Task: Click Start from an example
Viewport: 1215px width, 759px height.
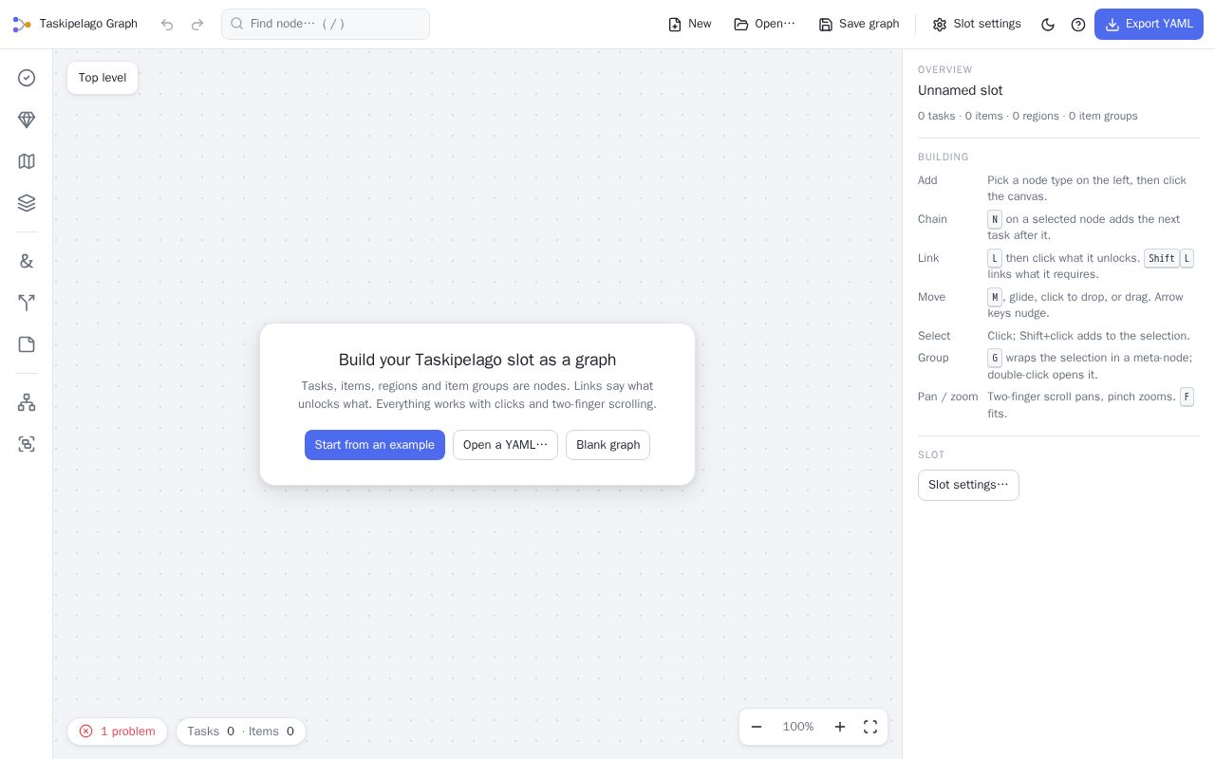Action: pos(375,445)
